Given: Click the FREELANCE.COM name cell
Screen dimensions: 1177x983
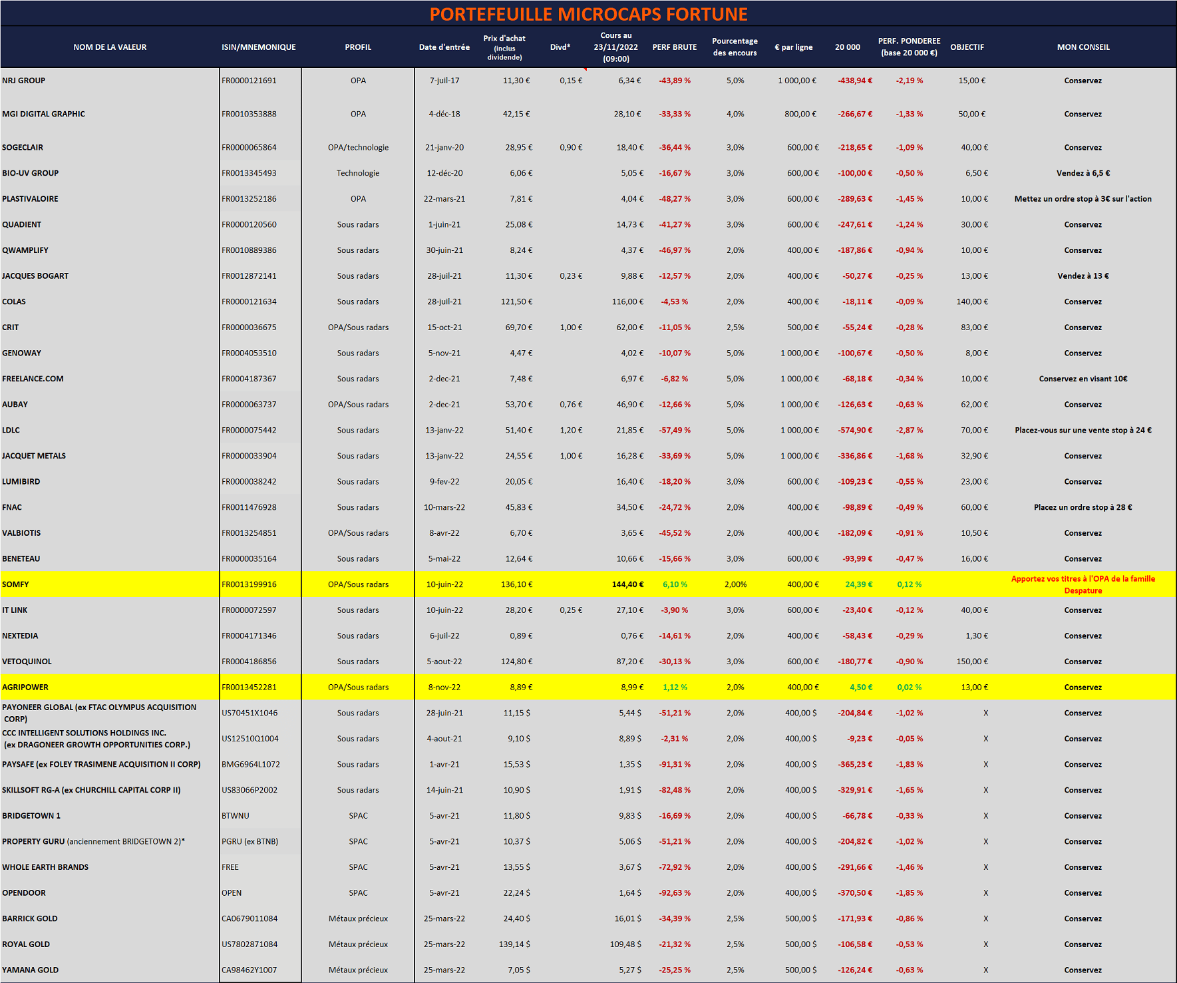Looking at the screenshot, I should point(33,379).
